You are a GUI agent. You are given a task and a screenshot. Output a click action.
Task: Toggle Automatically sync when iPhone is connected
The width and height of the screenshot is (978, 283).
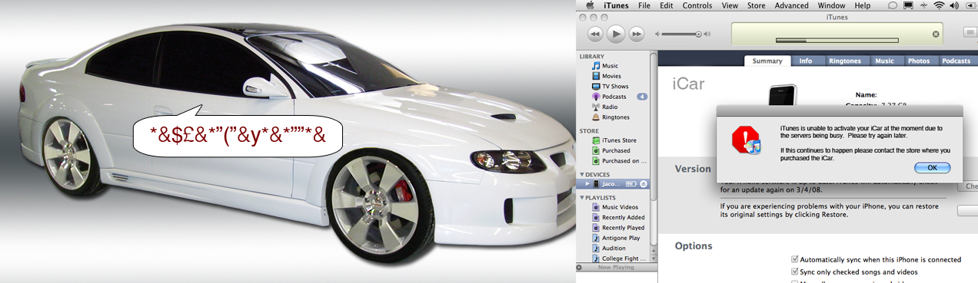[796, 260]
